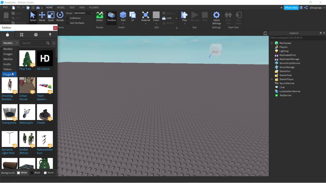Open Toolbox Marketplace tab
The width and height of the screenshot is (326, 183).
[x=7, y=35]
